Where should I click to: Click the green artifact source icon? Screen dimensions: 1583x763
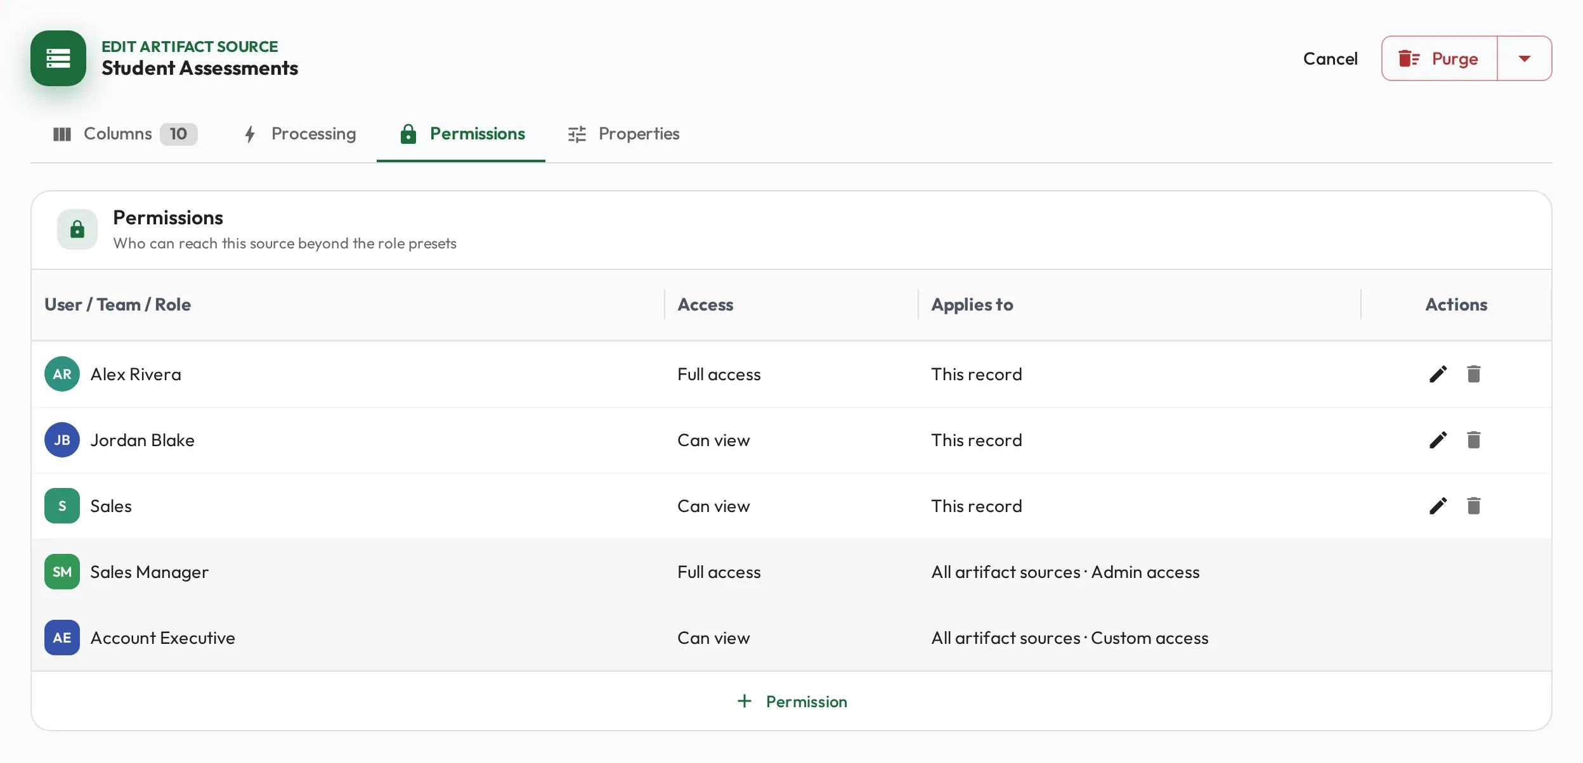[x=58, y=58]
